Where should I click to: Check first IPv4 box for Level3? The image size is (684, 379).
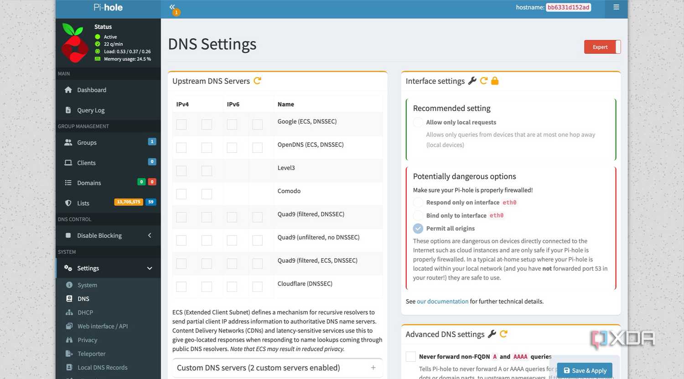pos(181,171)
